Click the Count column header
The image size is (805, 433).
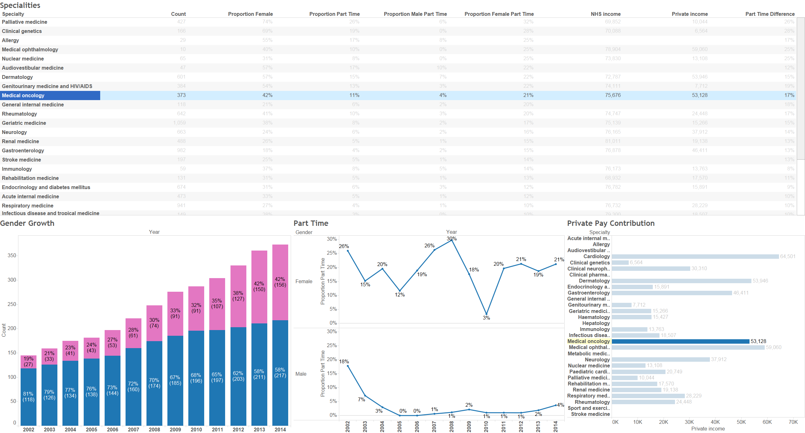[178, 14]
